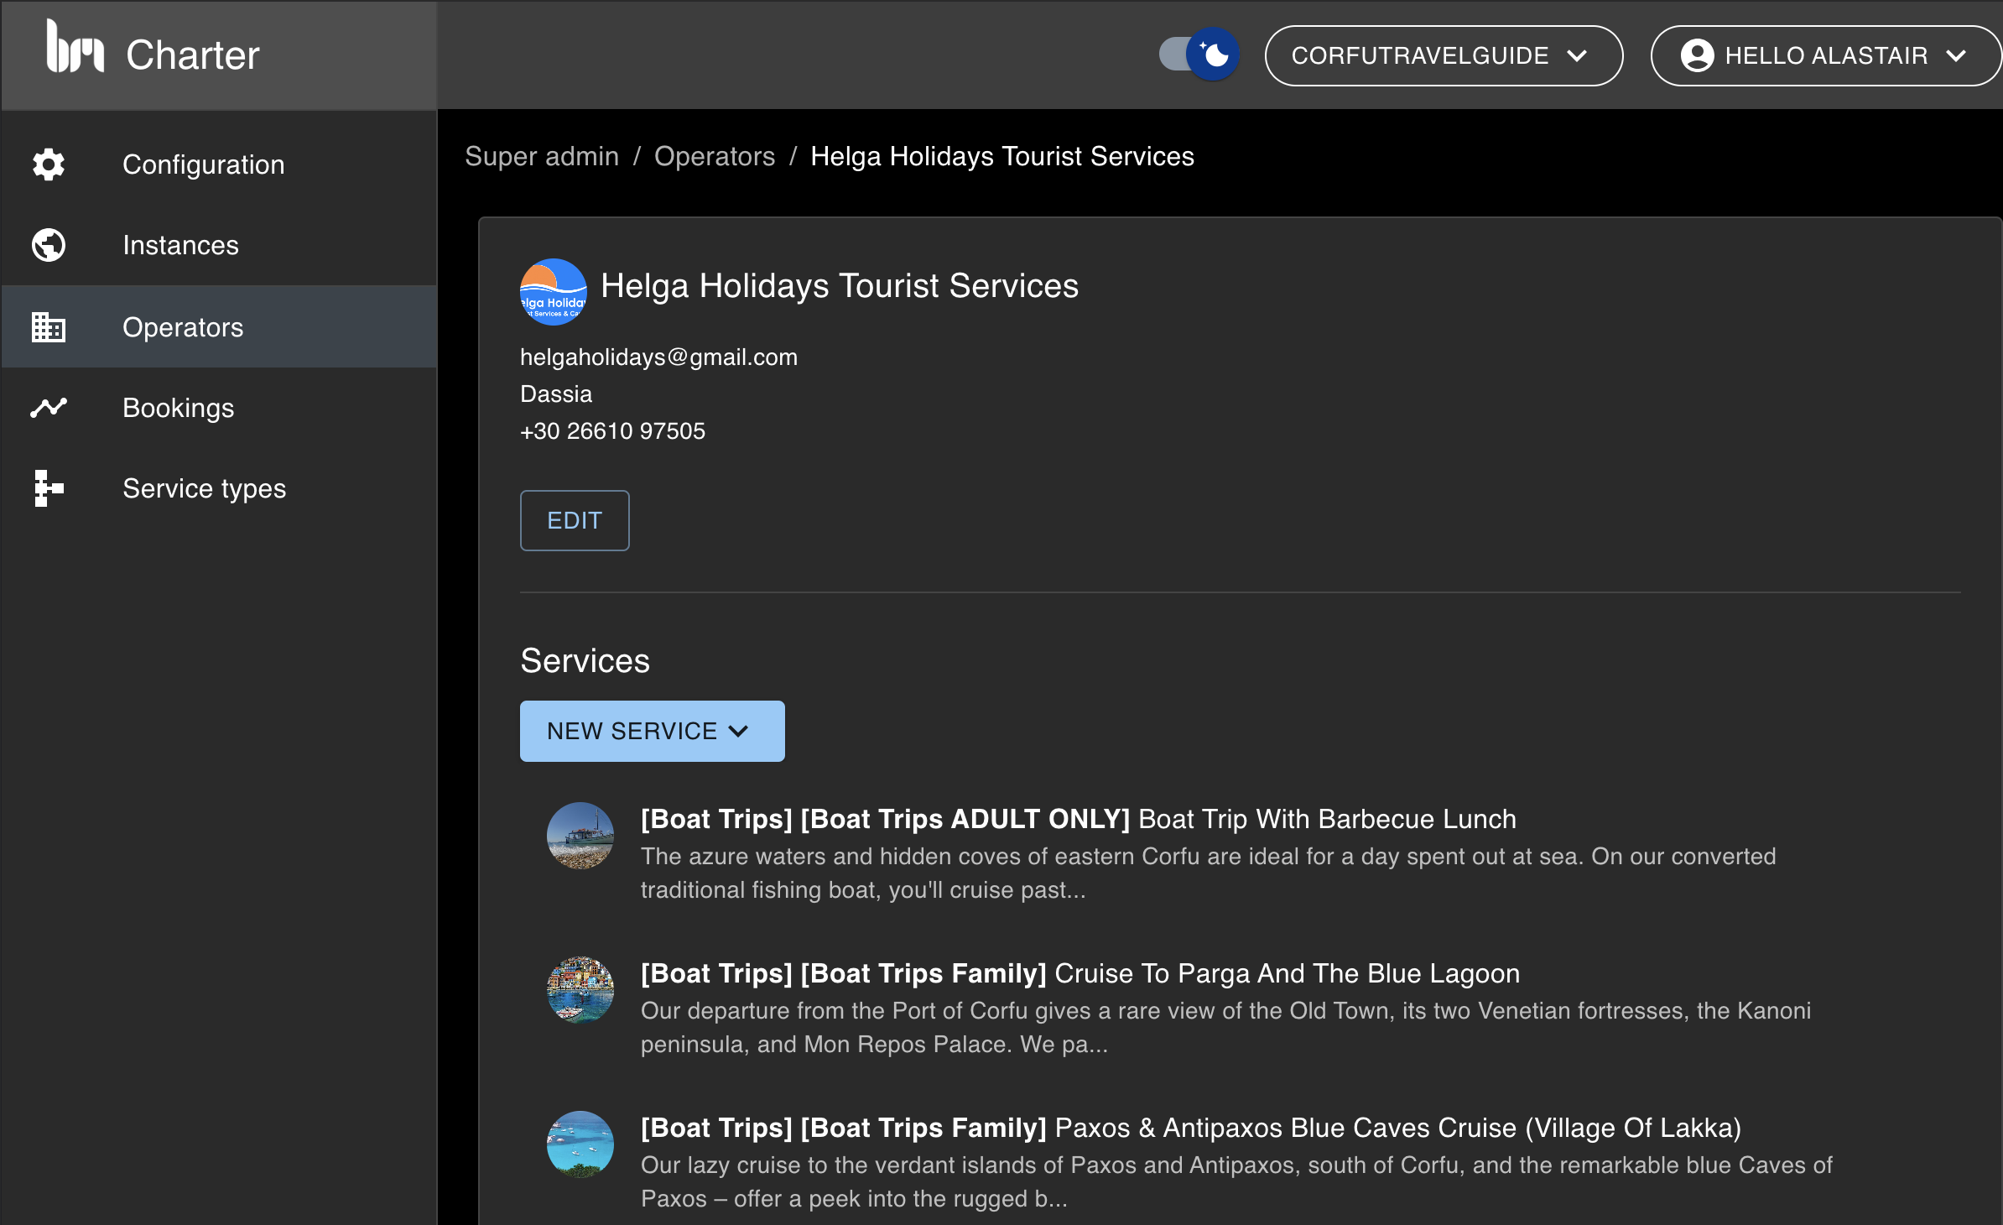Click the Operators building icon
This screenshot has width=2003, height=1225.
coord(49,327)
